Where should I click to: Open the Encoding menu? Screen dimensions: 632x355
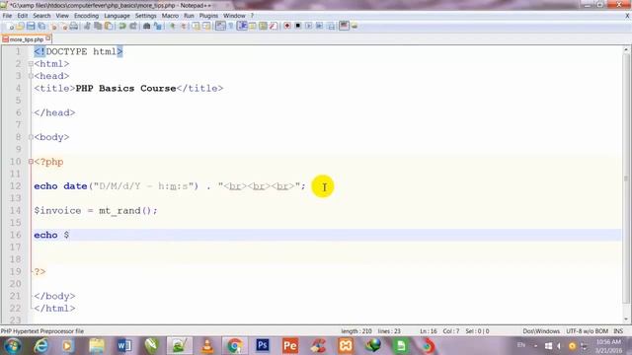[x=86, y=16]
